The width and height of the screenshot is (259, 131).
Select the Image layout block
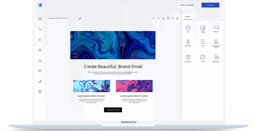pos(203,28)
